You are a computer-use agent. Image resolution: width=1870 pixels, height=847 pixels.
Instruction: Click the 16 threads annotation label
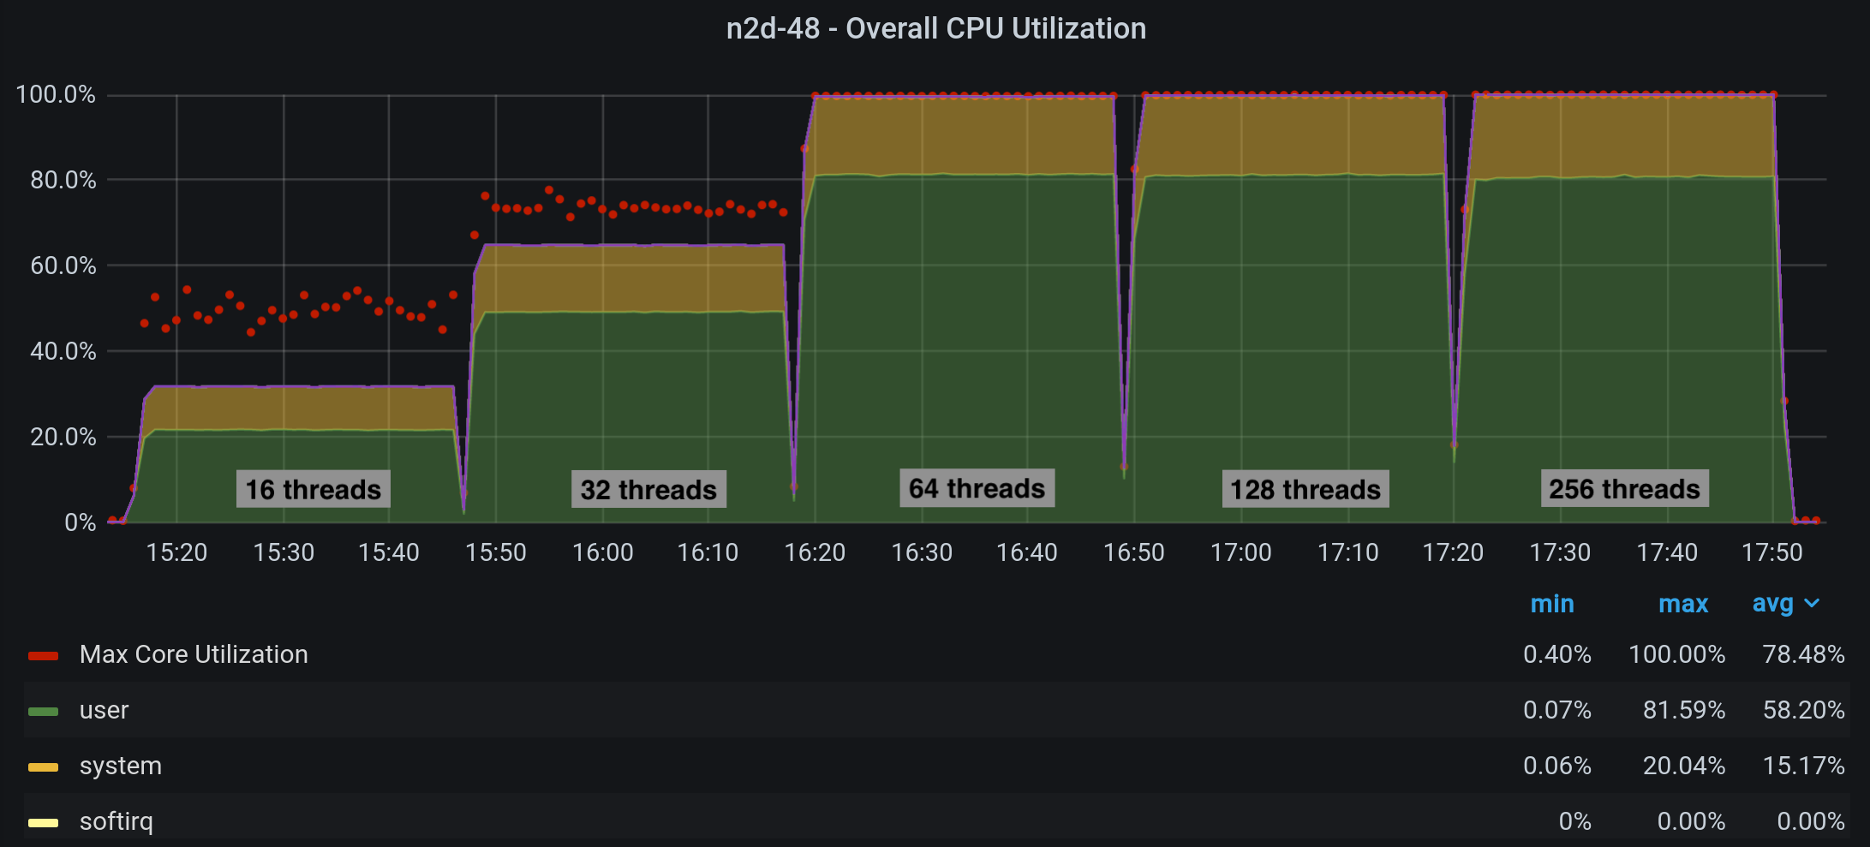click(x=314, y=489)
